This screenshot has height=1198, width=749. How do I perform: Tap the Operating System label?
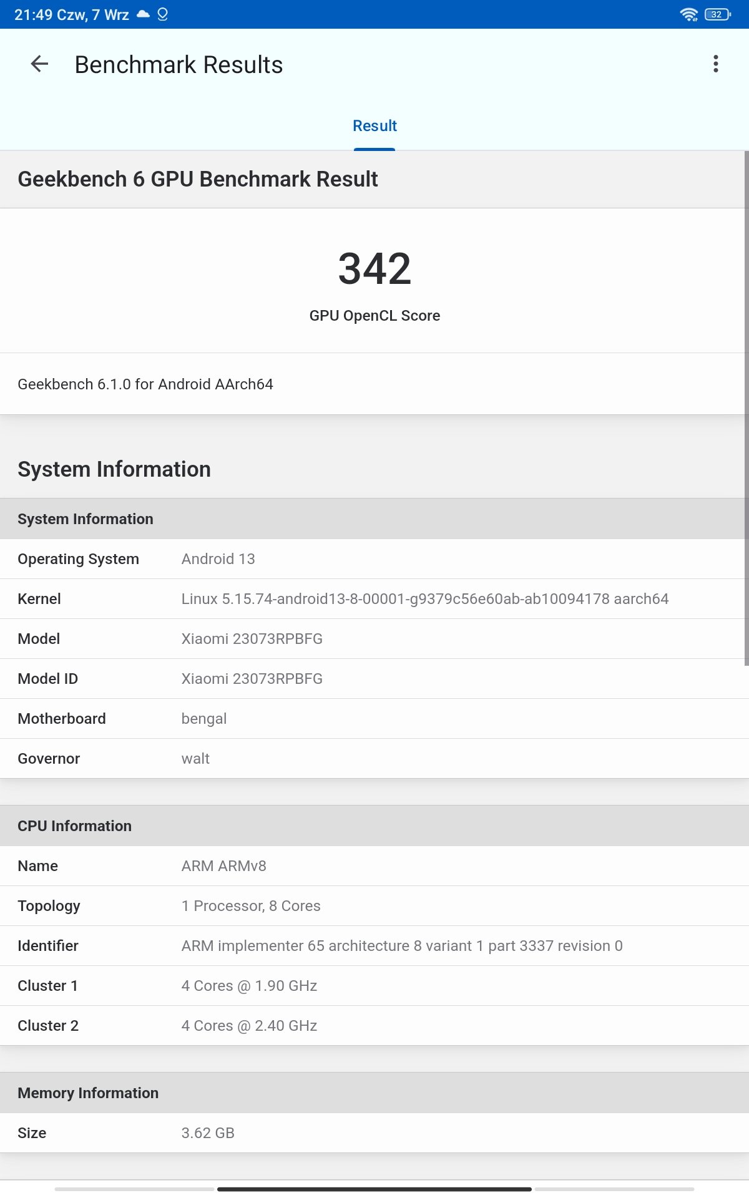78,559
